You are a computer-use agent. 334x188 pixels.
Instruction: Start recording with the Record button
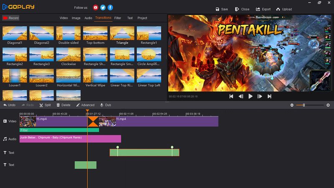(11, 18)
